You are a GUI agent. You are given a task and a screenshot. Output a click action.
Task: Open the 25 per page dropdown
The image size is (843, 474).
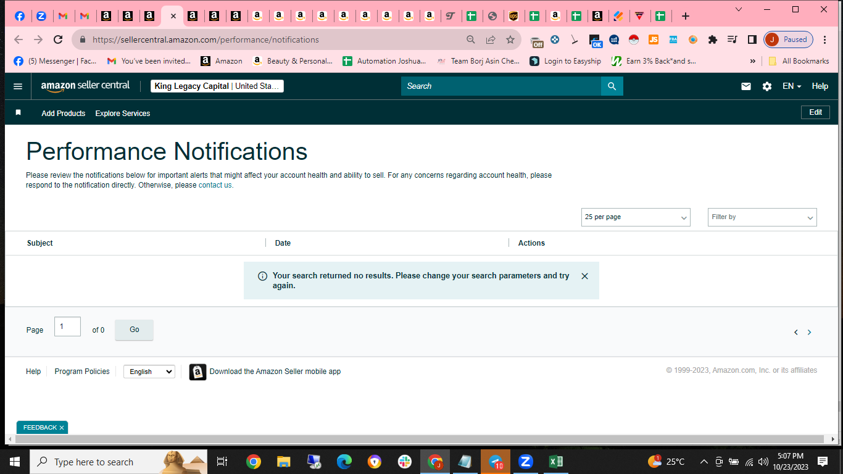pyautogui.click(x=636, y=217)
